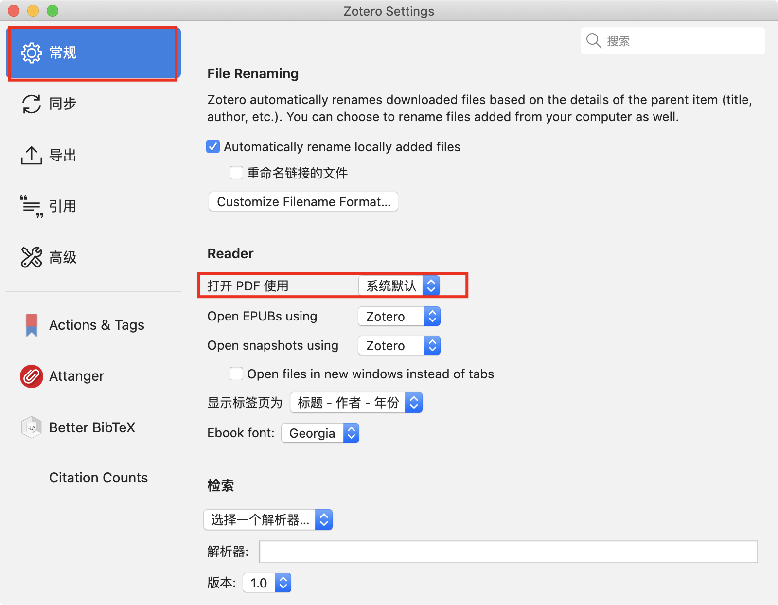Open the Sync (同步) arrows icon

(32, 104)
